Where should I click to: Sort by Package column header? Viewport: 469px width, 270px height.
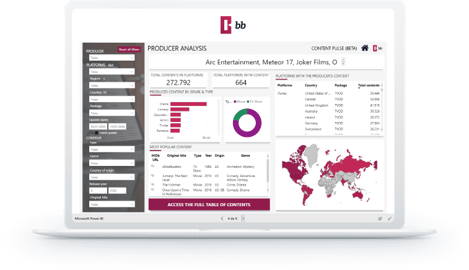pos(341,85)
